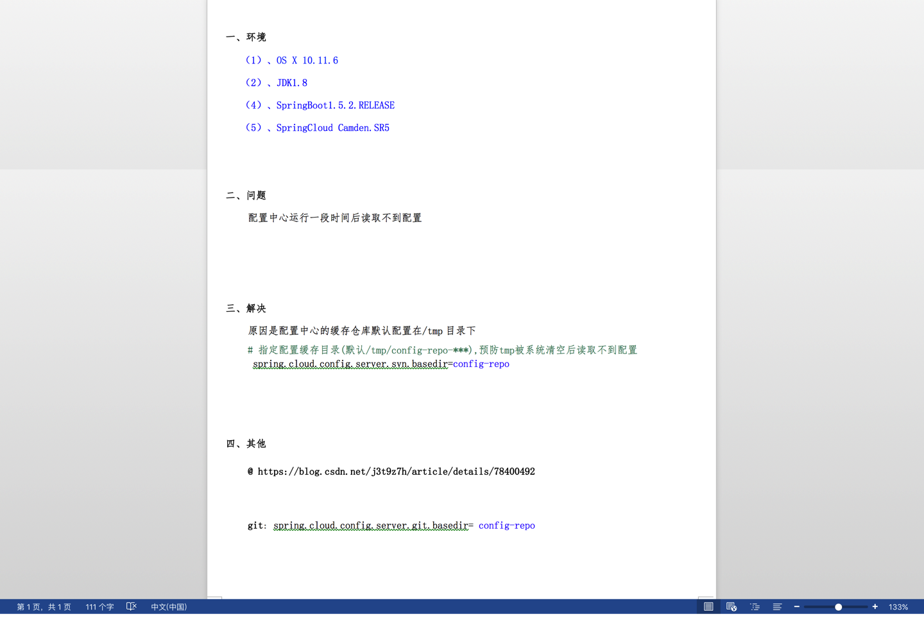Switch to Outline view icon
924x623 pixels.
755,606
